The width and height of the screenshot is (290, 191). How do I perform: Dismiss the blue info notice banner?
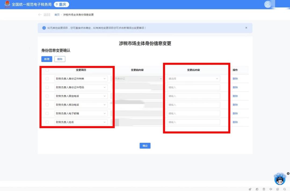pyautogui.click(x=246, y=28)
